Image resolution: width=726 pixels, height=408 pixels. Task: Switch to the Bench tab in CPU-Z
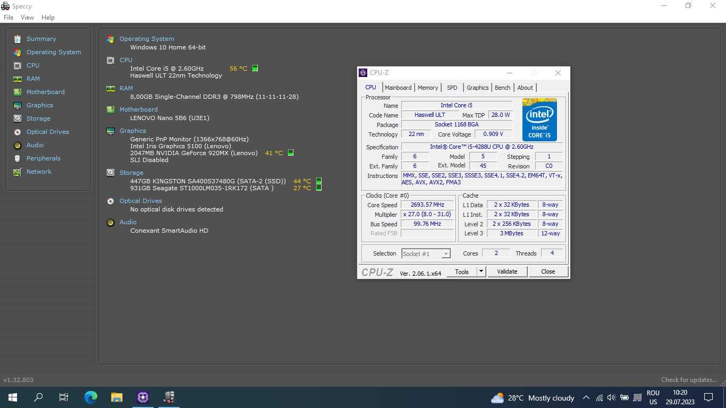point(503,88)
